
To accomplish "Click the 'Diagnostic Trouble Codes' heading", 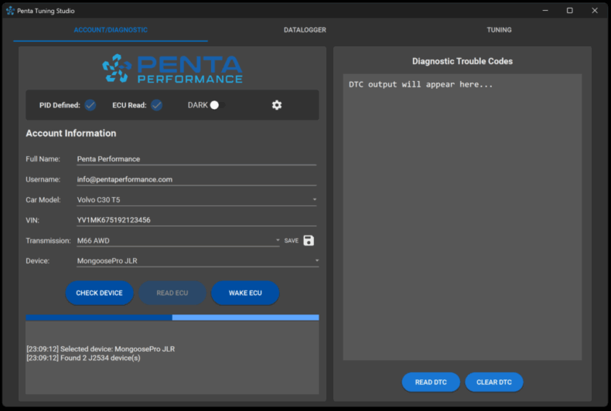I will 463,61.
